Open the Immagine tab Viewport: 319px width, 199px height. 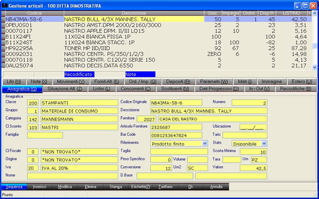pyautogui.click(x=272, y=81)
